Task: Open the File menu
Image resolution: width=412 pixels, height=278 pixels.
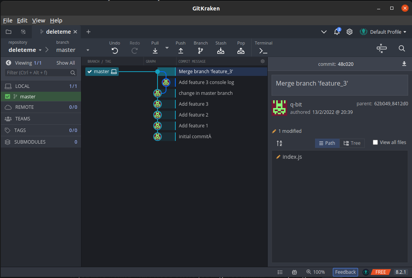Action: point(8,21)
